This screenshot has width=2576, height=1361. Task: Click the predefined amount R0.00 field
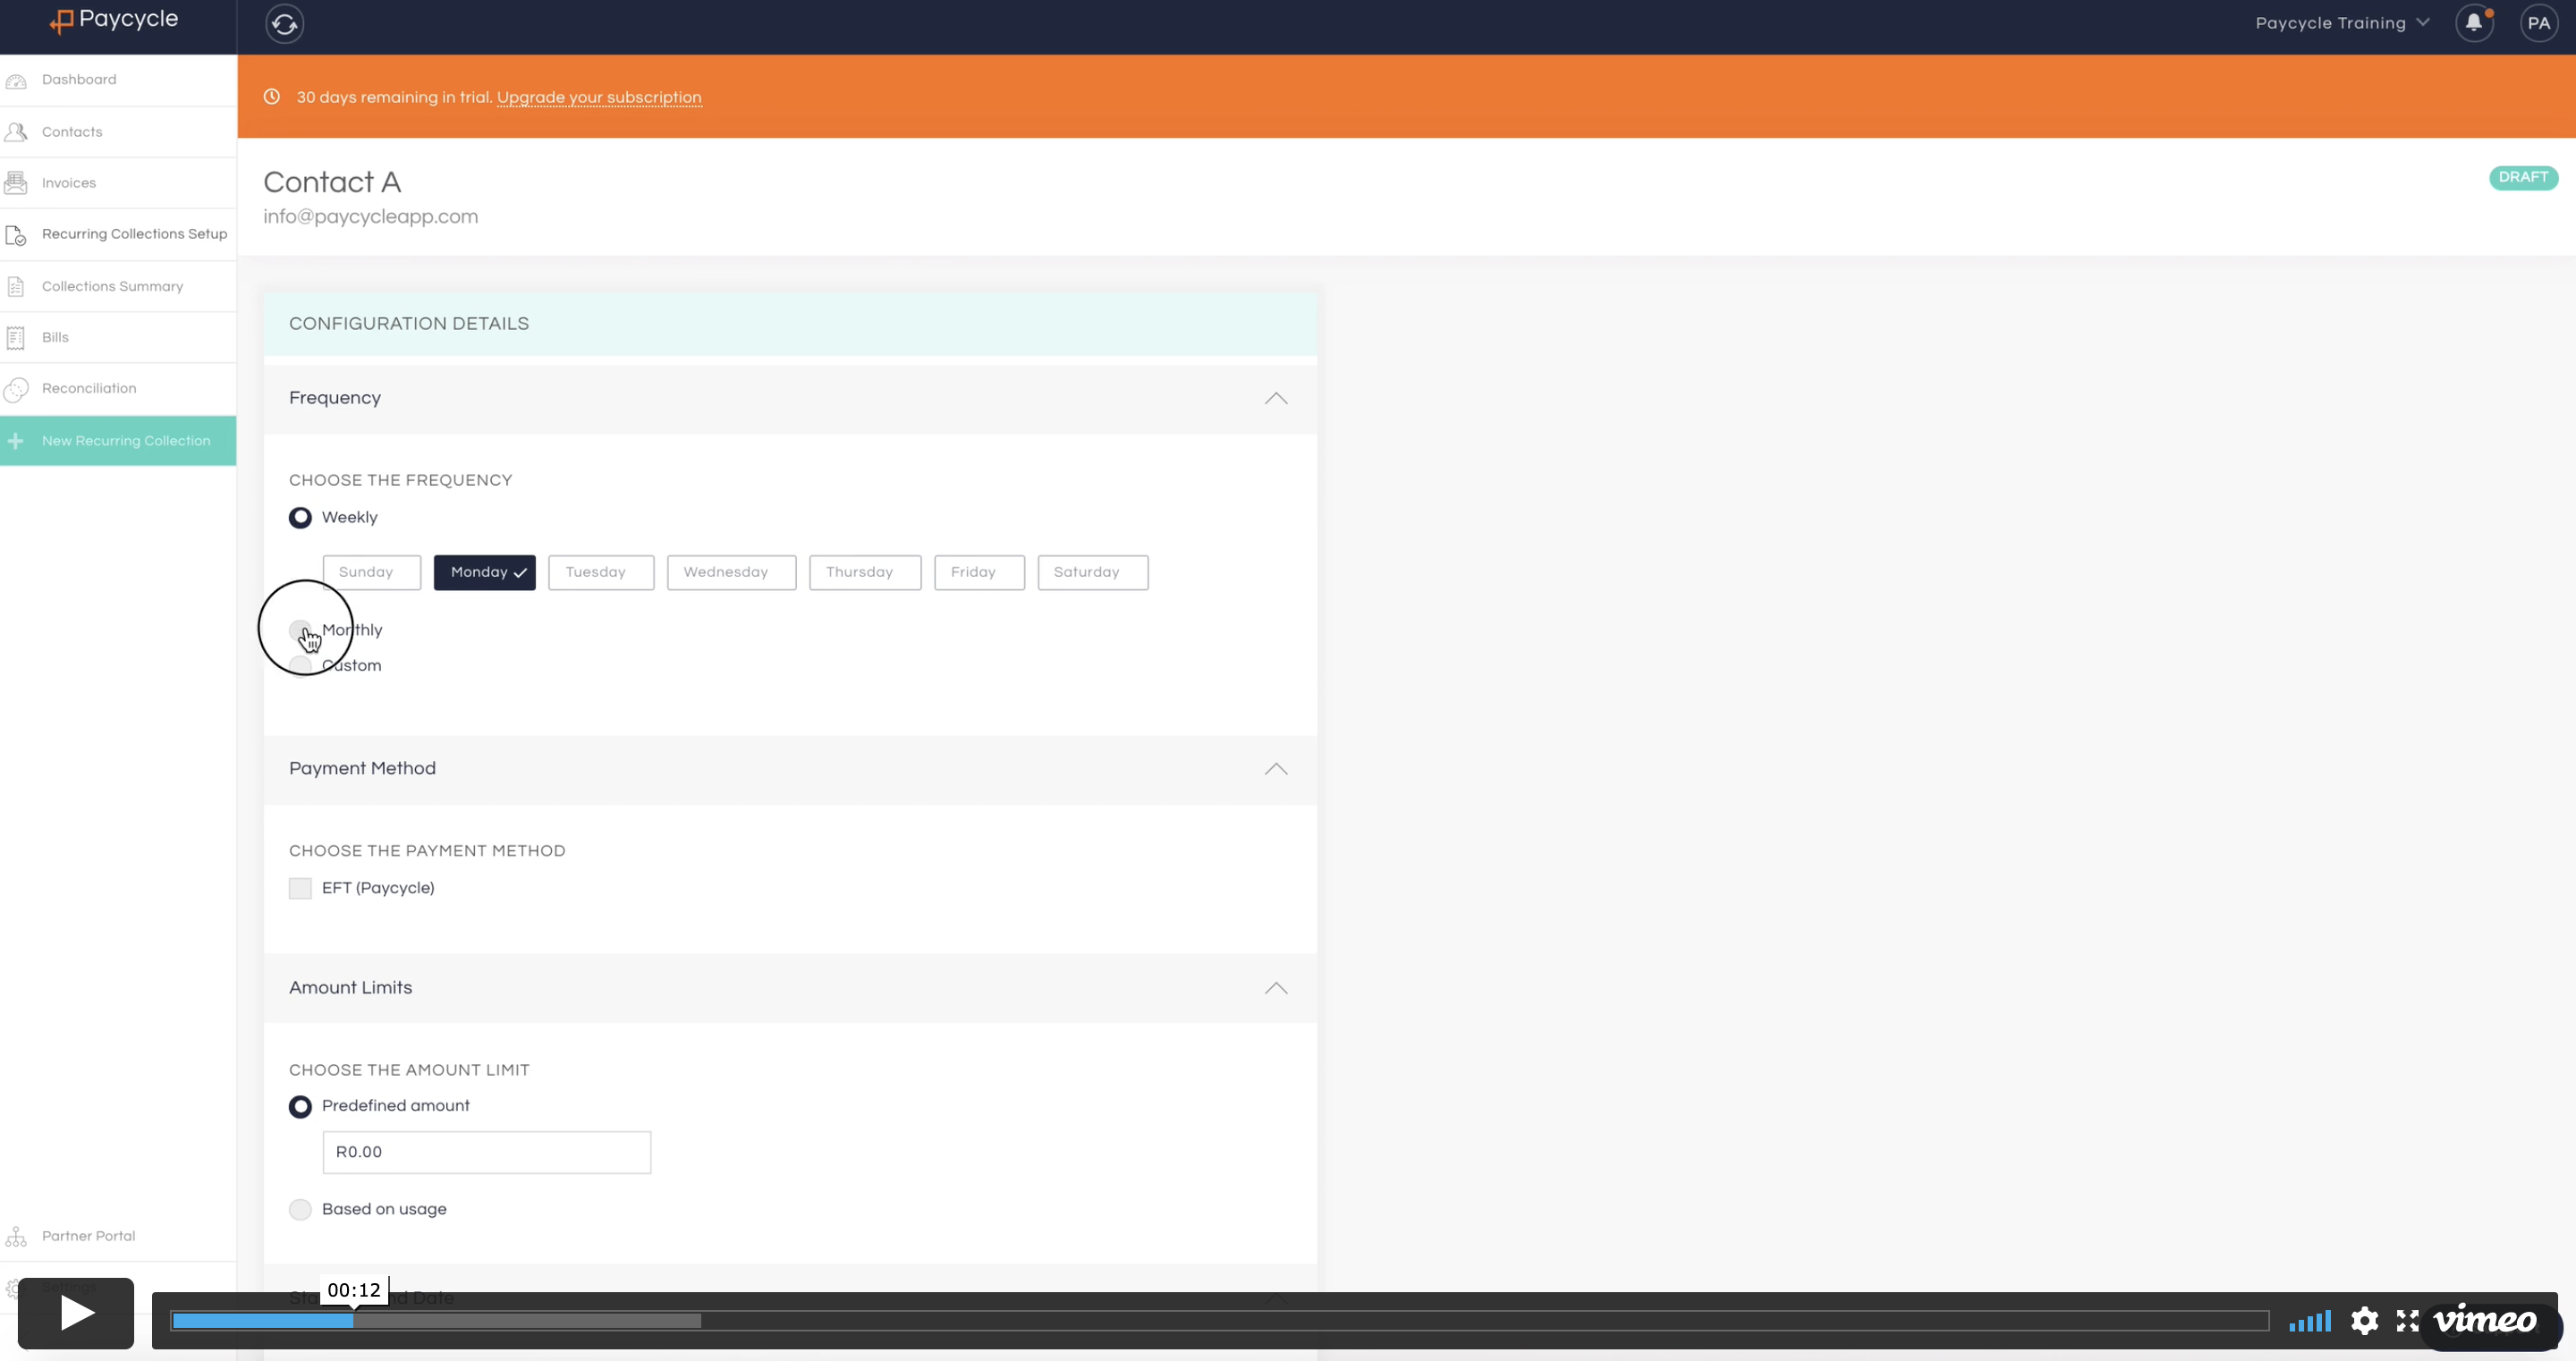[486, 1152]
